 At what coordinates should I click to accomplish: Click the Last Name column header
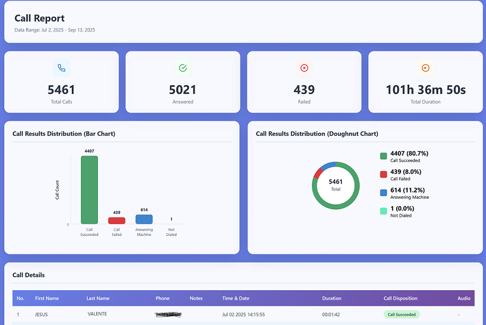click(x=98, y=298)
